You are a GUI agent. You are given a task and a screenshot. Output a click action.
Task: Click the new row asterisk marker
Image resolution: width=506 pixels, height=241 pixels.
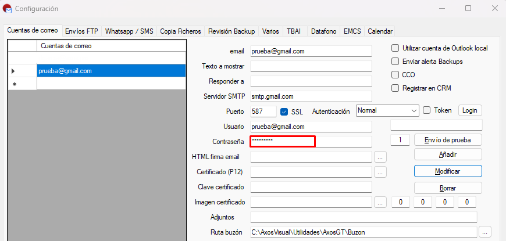pos(14,84)
